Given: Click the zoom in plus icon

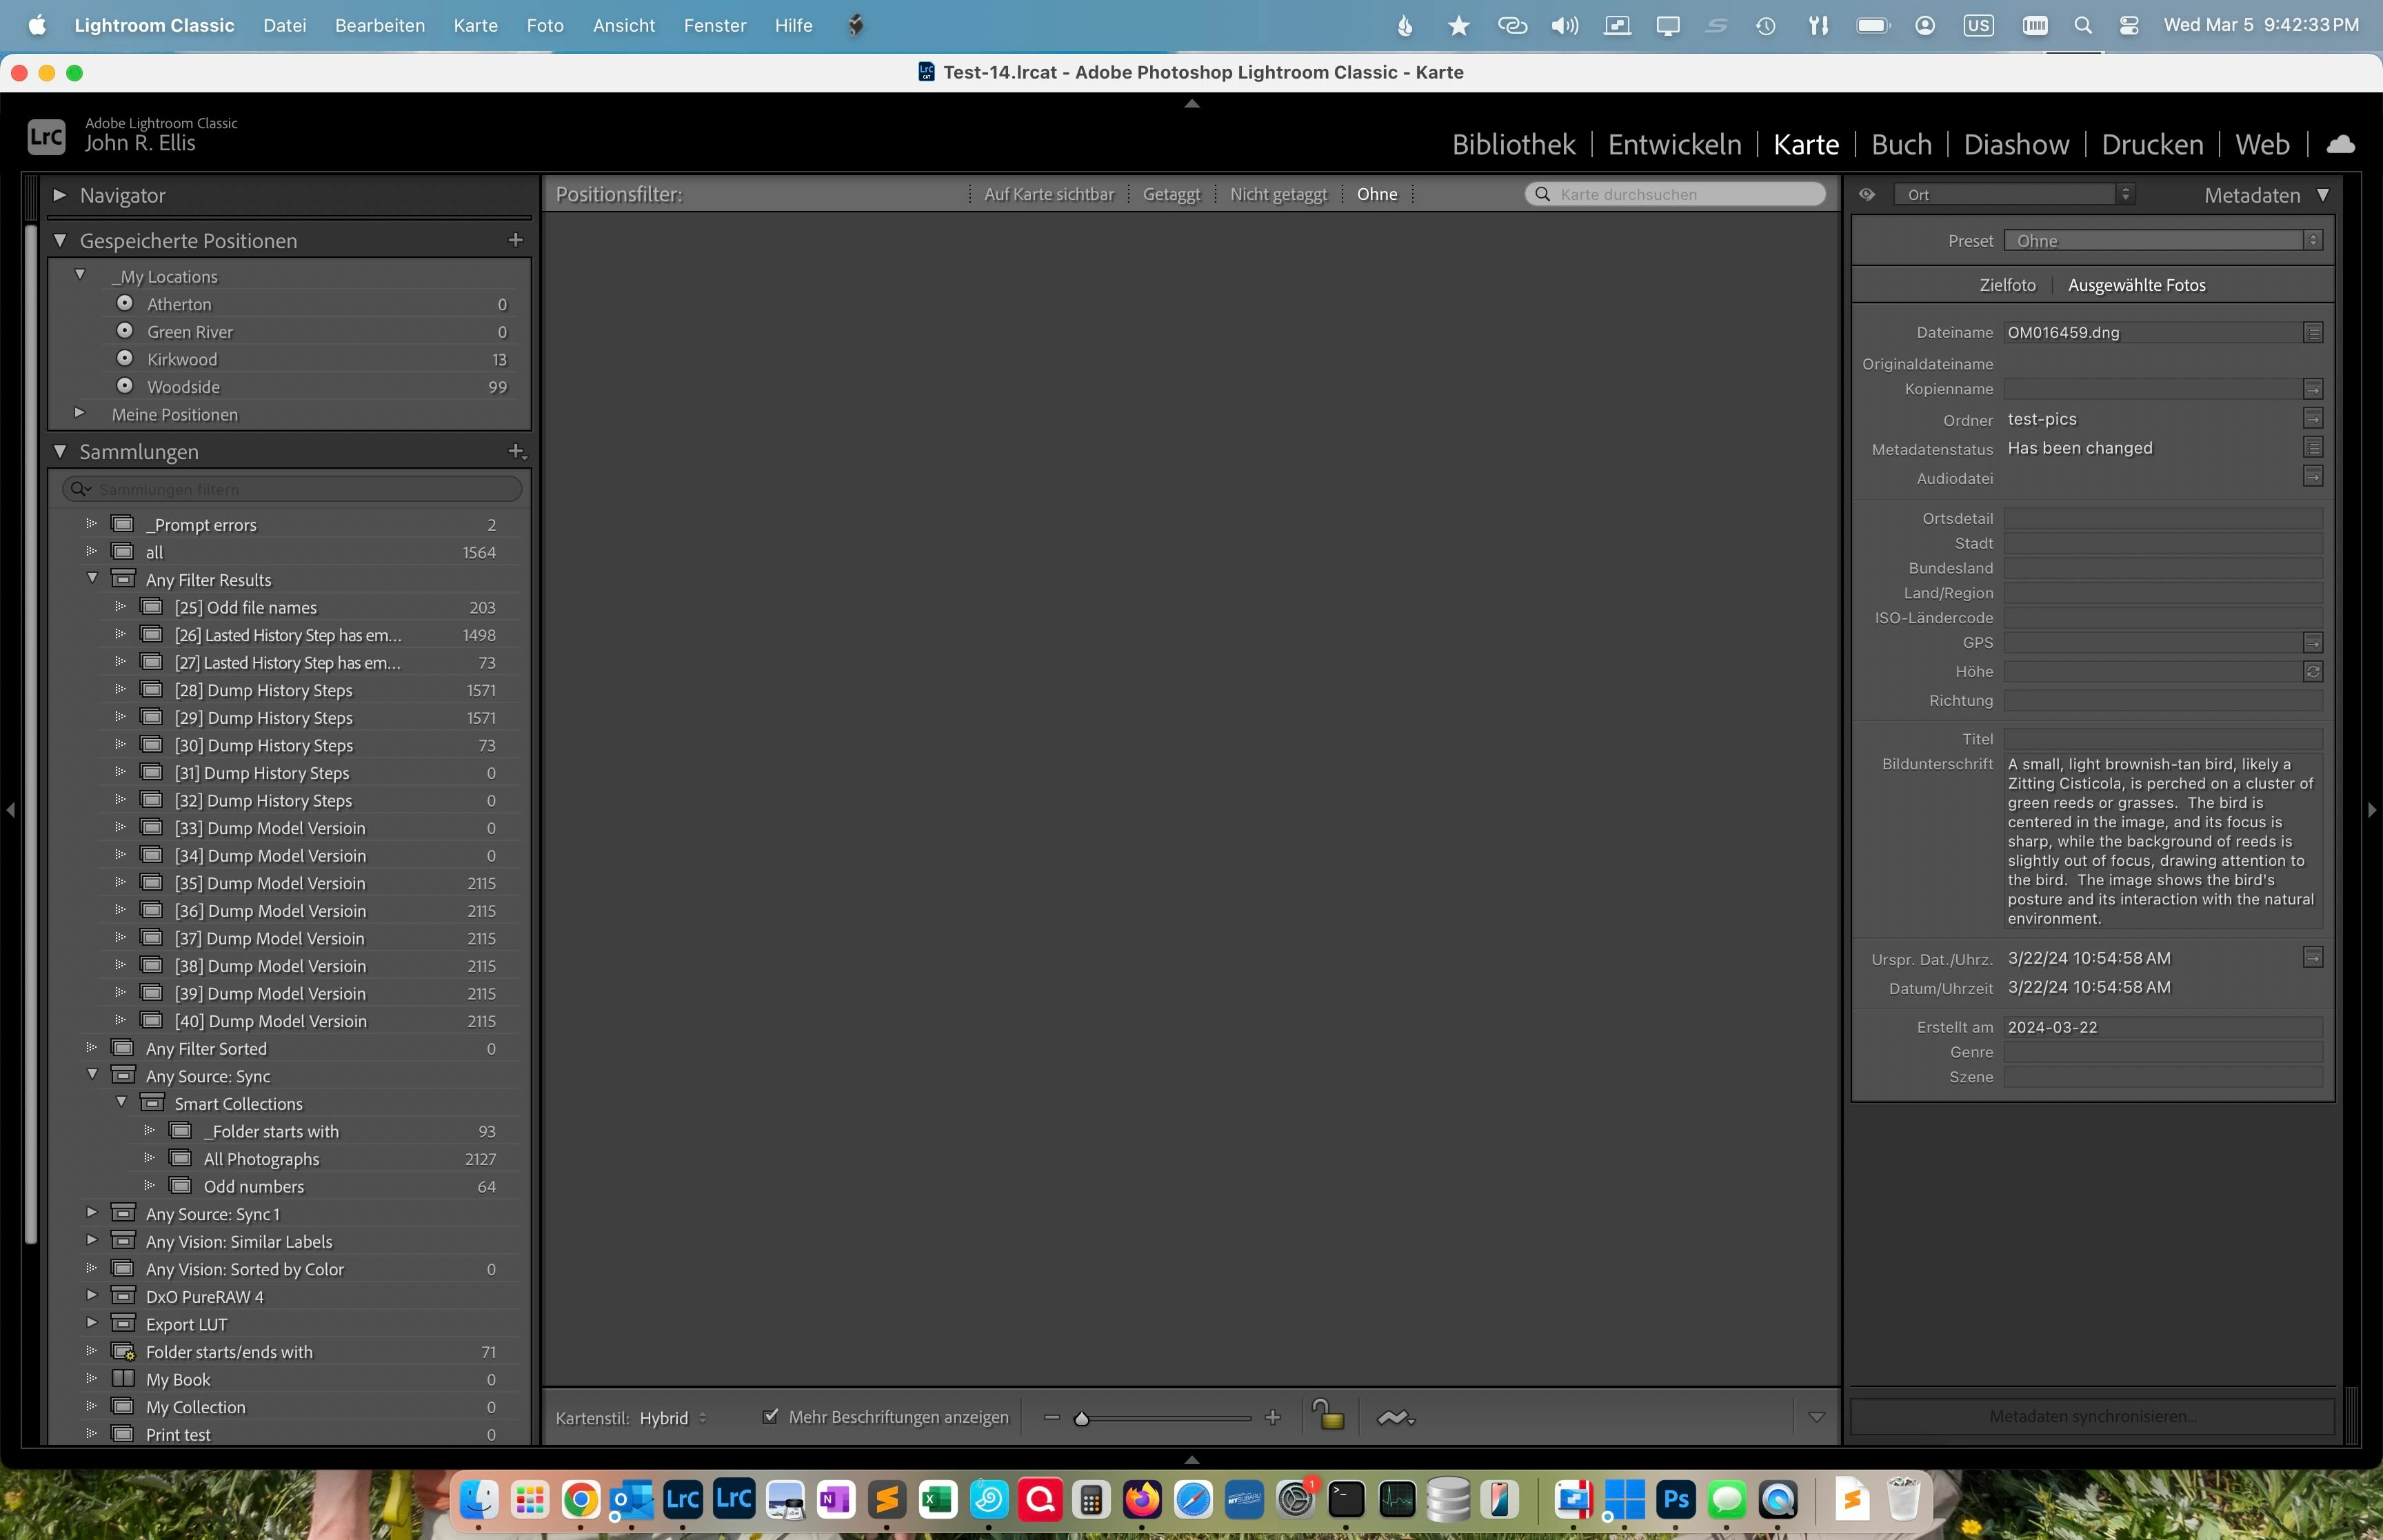Looking at the screenshot, I should [1272, 1417].
